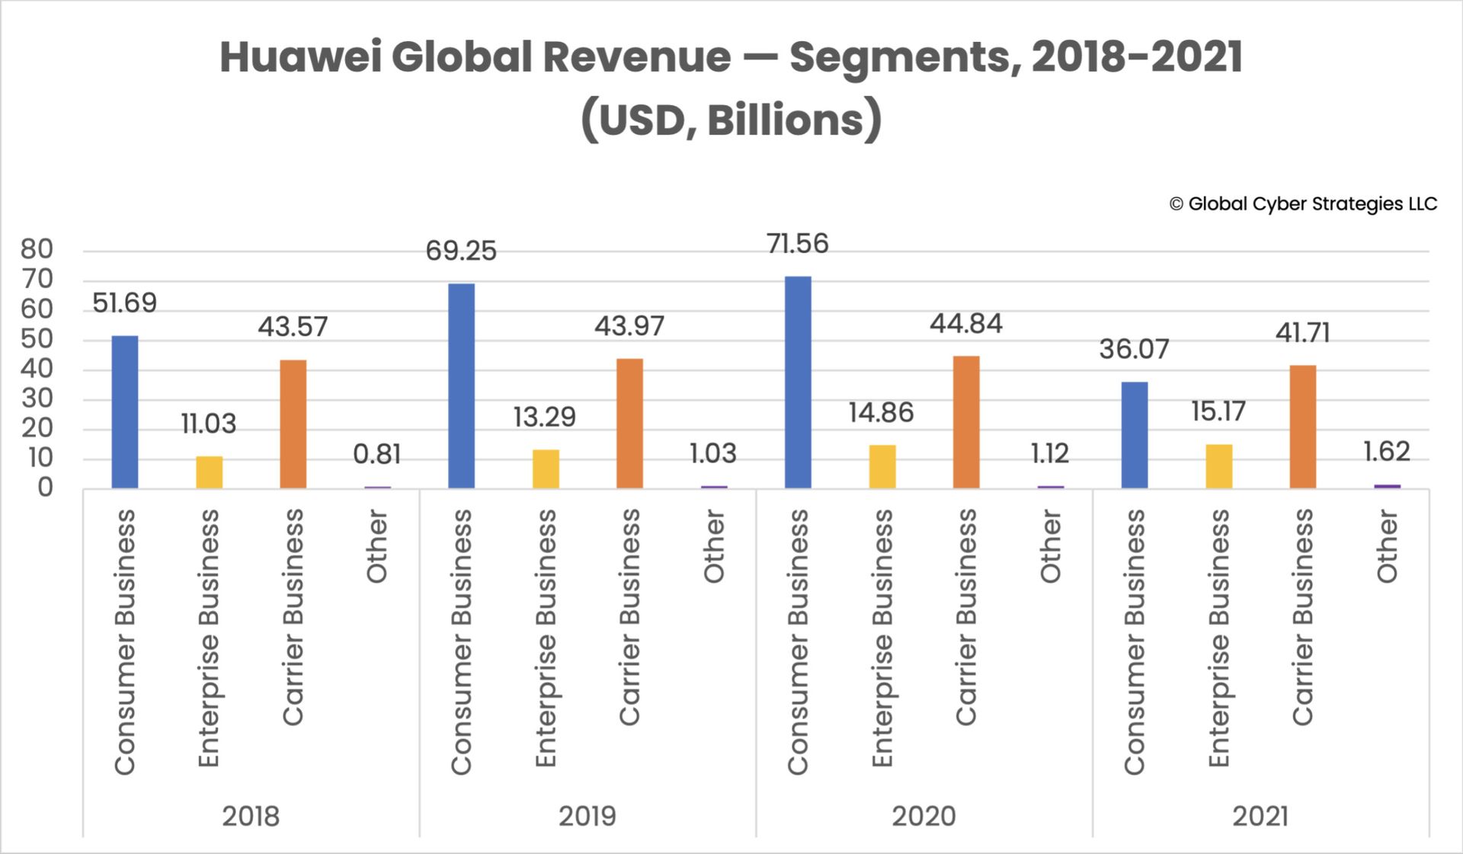
Task: Click the data label 13.29
Action: (x=545, y=417)
